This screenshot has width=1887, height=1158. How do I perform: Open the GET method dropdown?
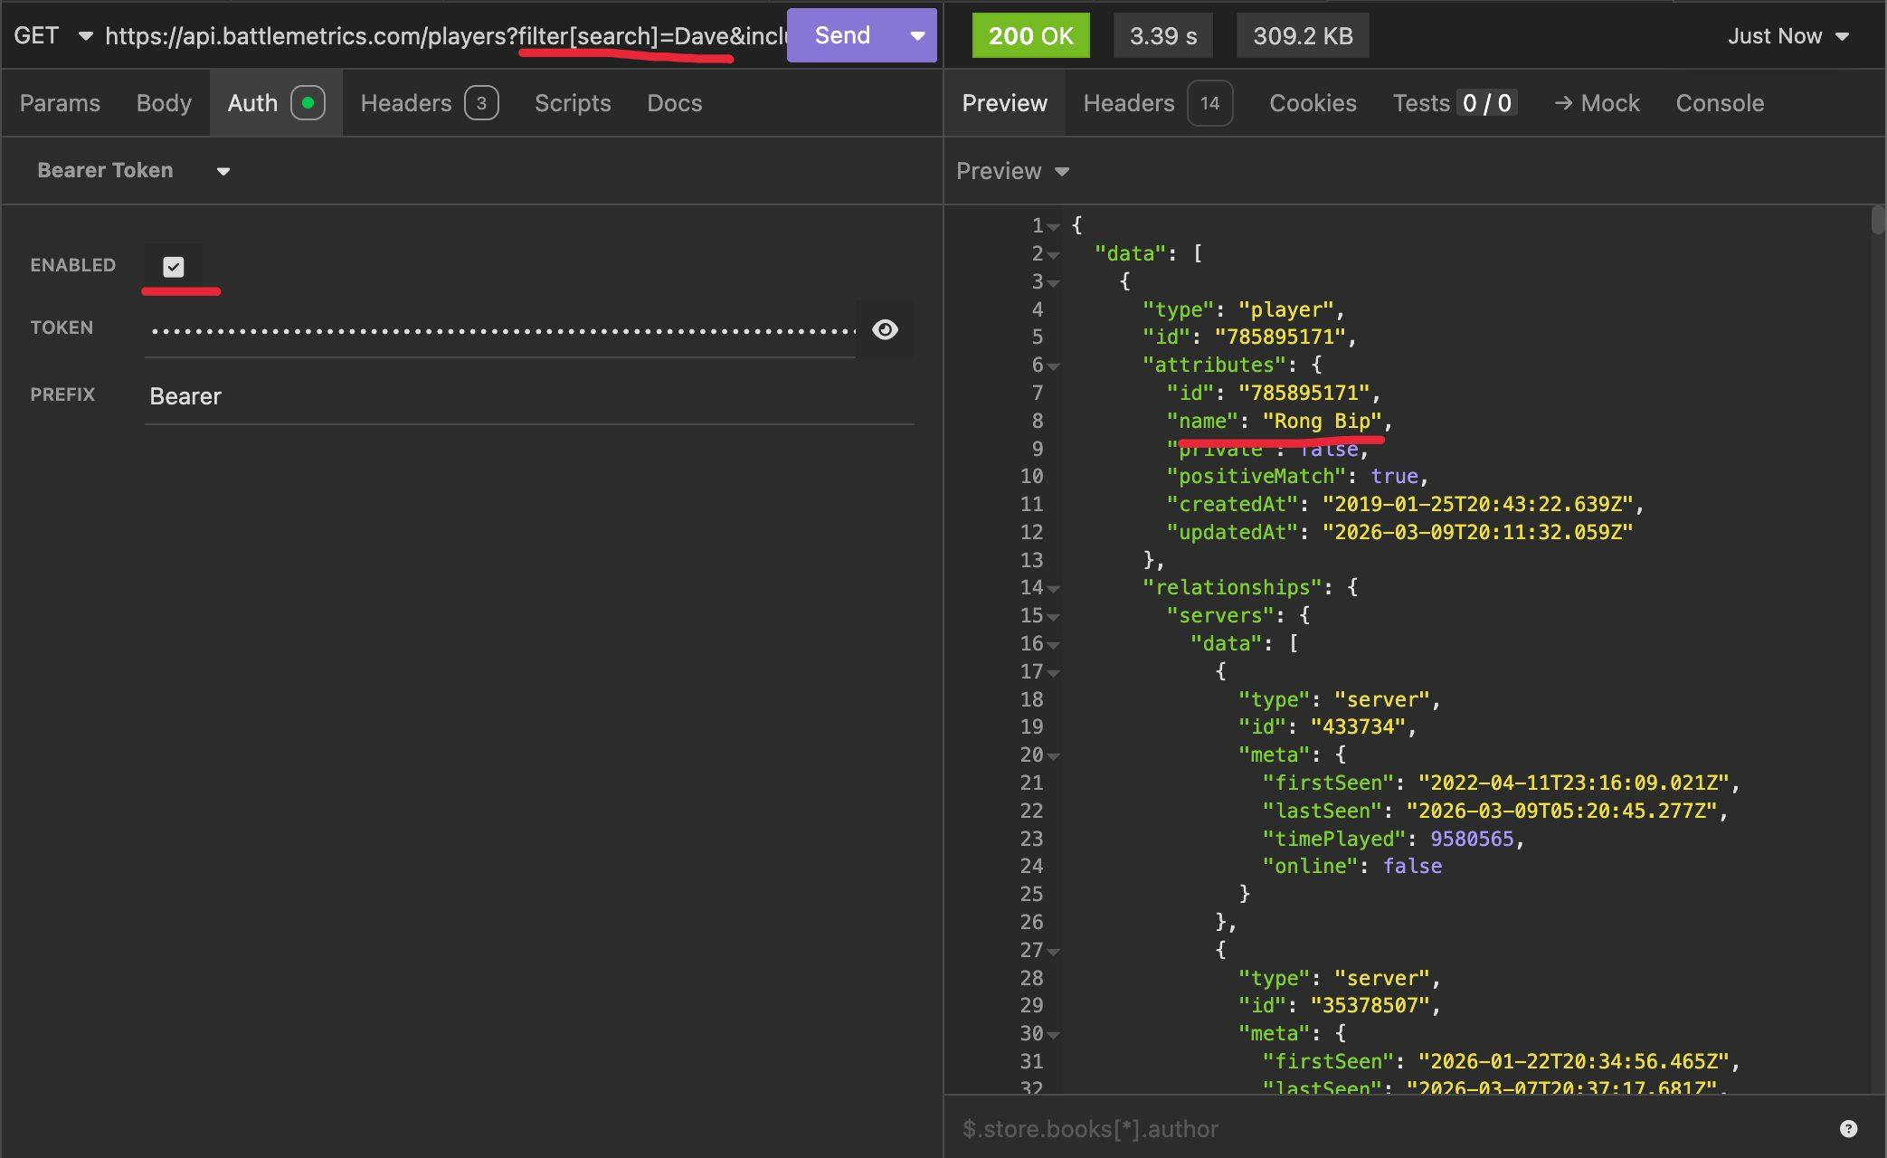52,36
